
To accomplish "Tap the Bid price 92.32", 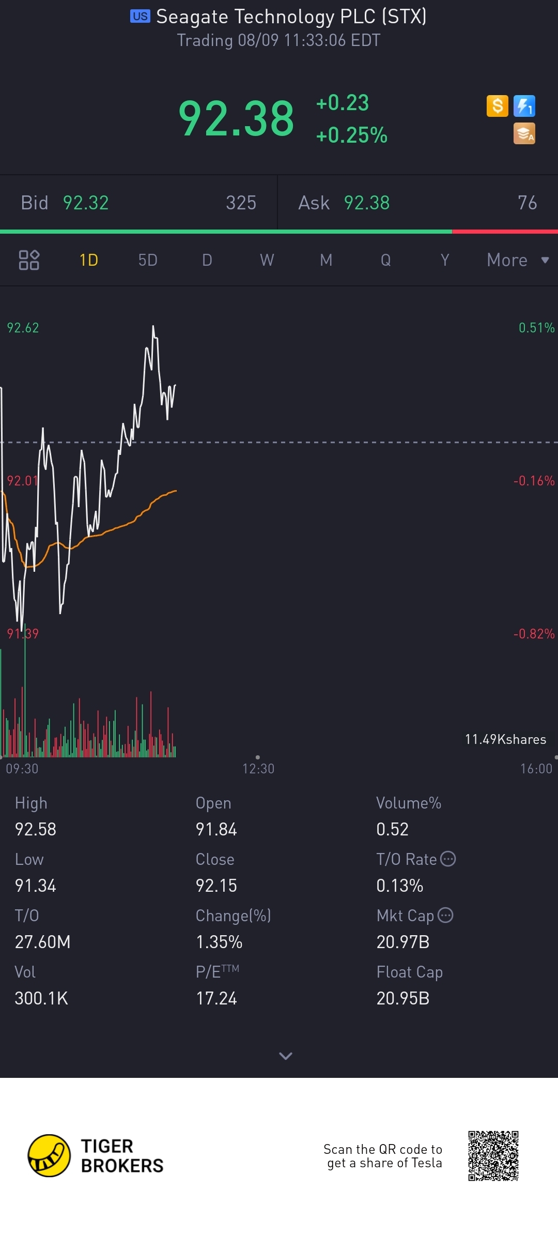I will coord(86,203).
